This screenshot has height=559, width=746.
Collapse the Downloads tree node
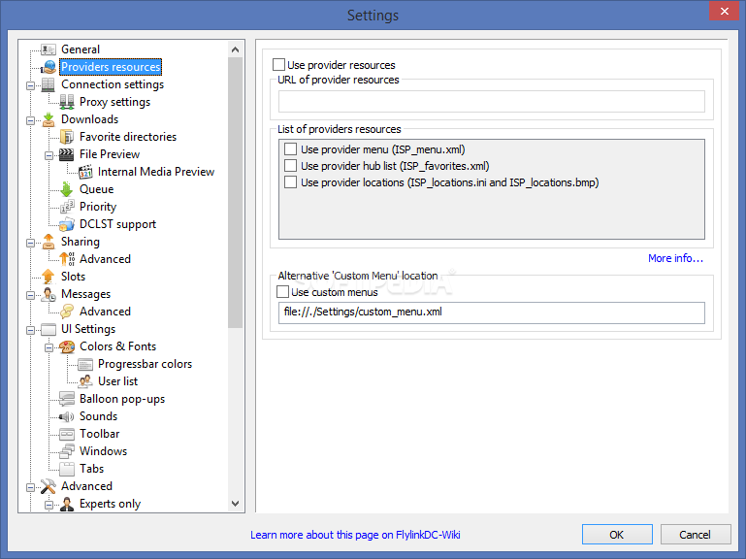tap(30, 120)
